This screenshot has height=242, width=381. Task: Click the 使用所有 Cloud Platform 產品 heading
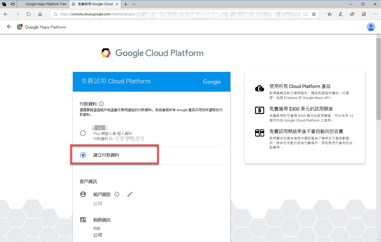[x=300, y=86]
